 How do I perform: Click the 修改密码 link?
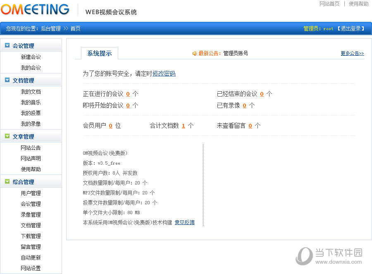(x=164, y=73)
